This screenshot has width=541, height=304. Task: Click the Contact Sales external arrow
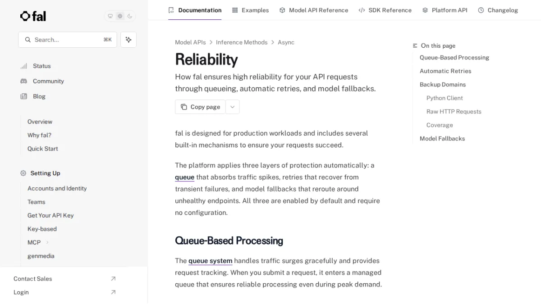pos(113,279)
